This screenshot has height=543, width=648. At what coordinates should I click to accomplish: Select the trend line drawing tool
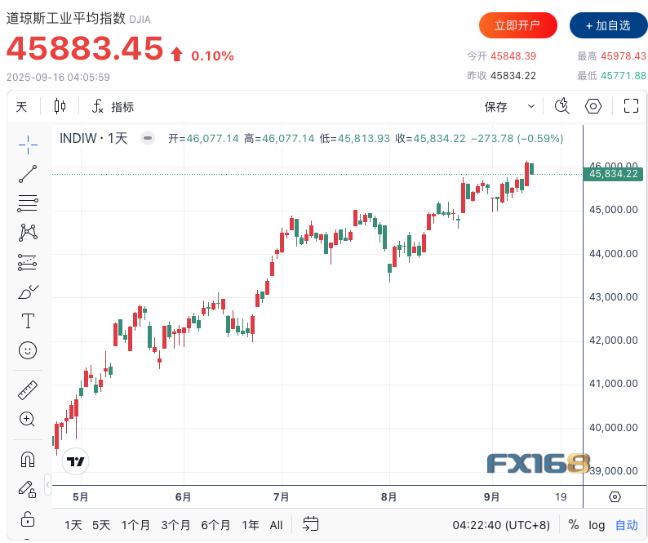pos(28,174)
